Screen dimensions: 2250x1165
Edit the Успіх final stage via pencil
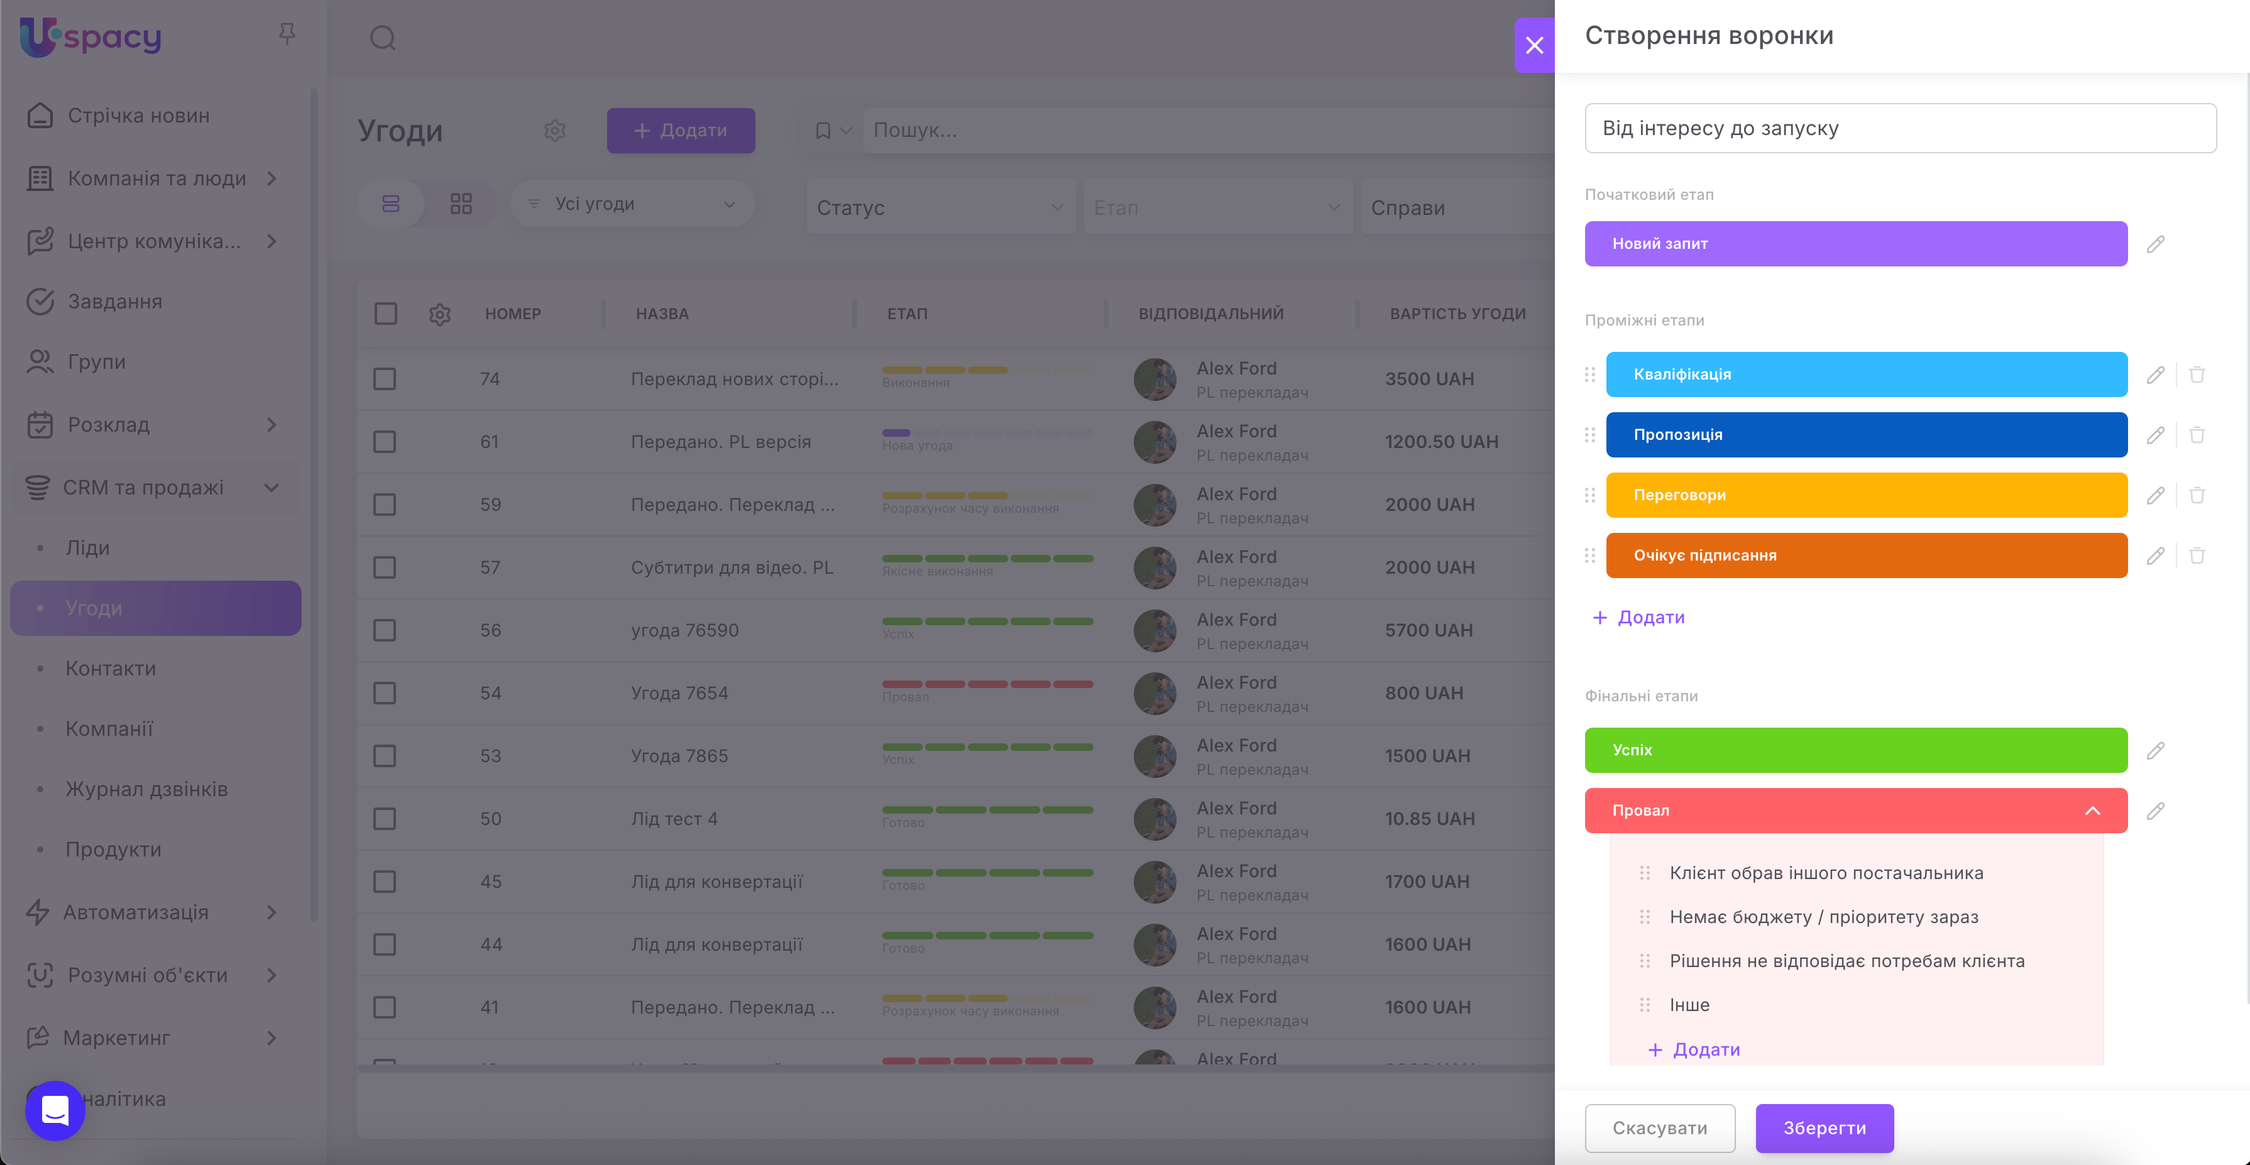[2155, 750]
